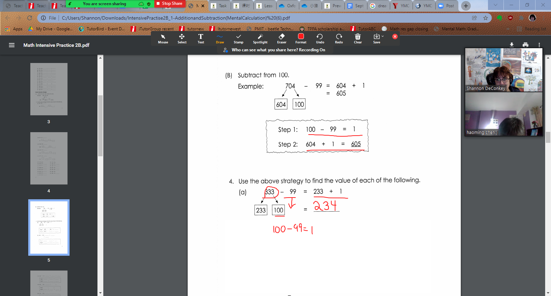Download the PDF document
The width and height of the screenshot is (551, 296).
(x=512, y=45)
